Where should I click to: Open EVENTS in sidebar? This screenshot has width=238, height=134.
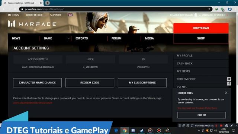click(x=182, y=87)
